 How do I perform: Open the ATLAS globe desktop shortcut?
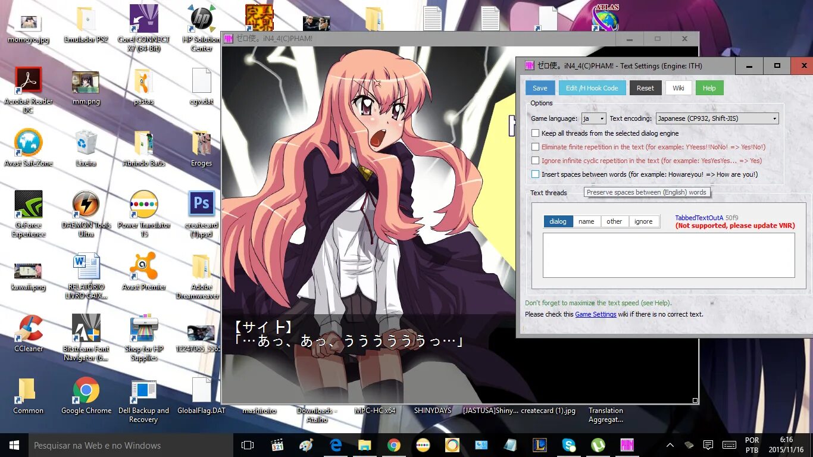click(605, 18)
